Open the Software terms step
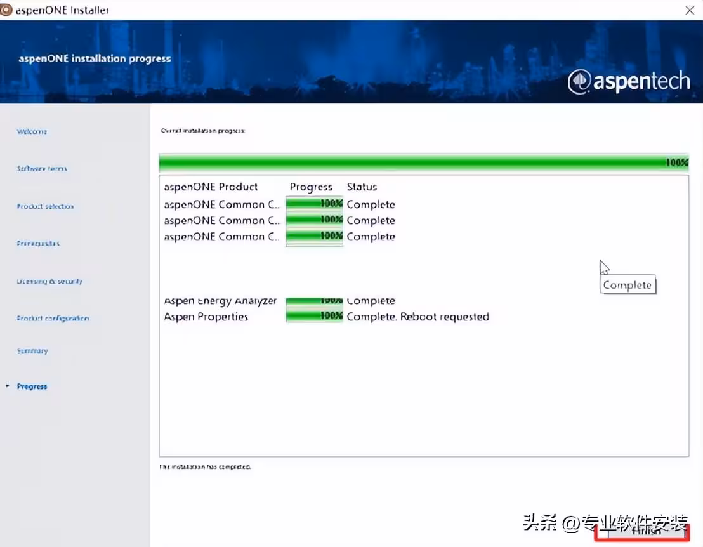The height and width of the screenshot is (547, 703). [42, 169]
